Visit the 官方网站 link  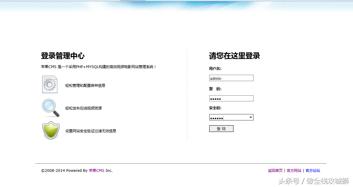click(x=294, y=170)
